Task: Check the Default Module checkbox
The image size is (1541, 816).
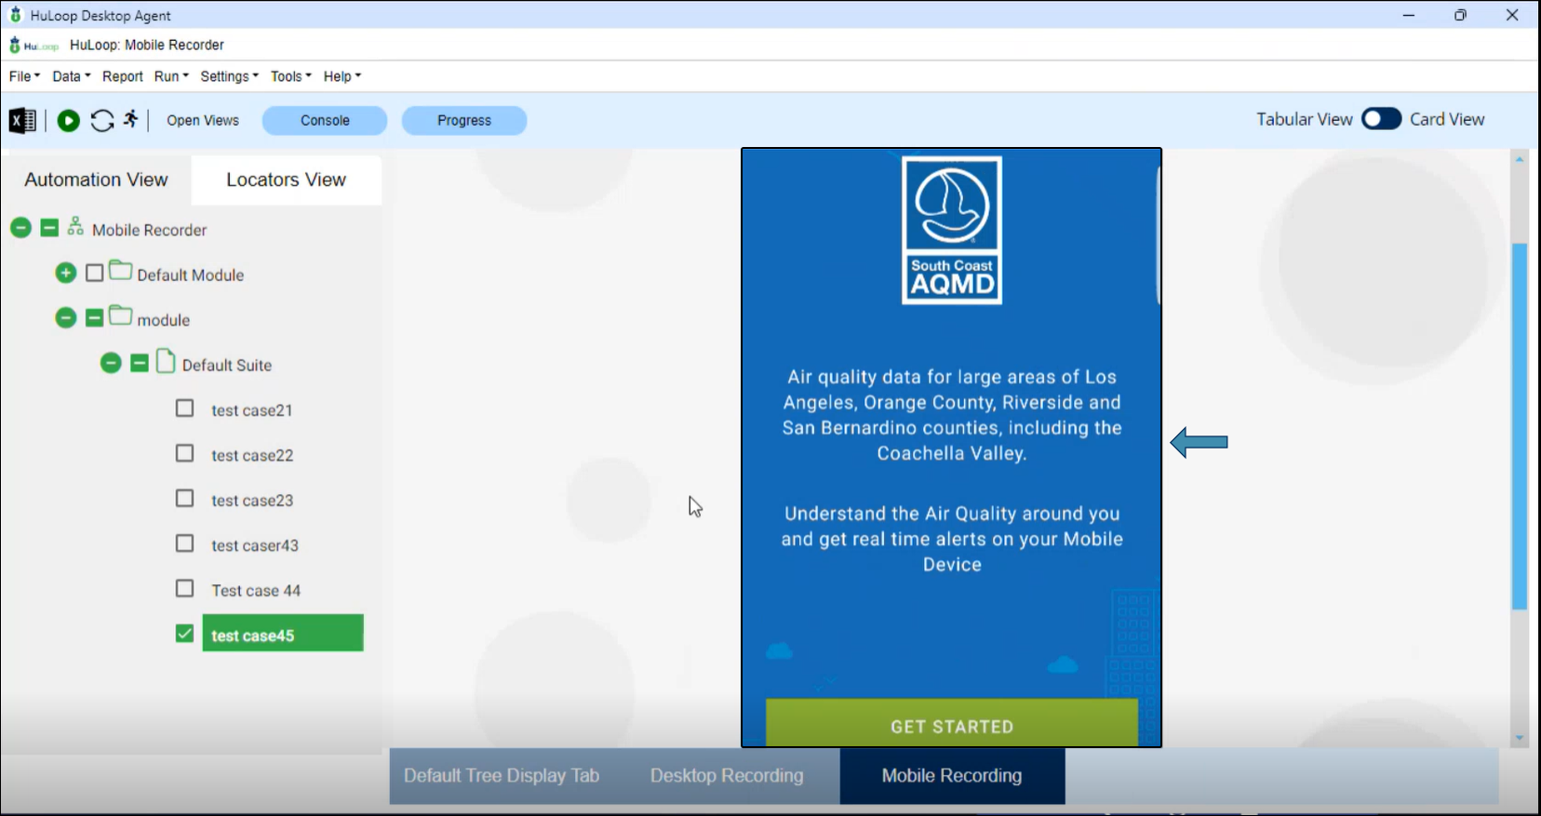Action: 94,273
